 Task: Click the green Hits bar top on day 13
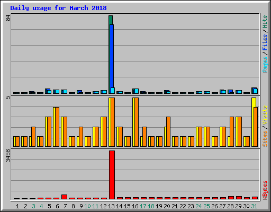click(111, 20)
